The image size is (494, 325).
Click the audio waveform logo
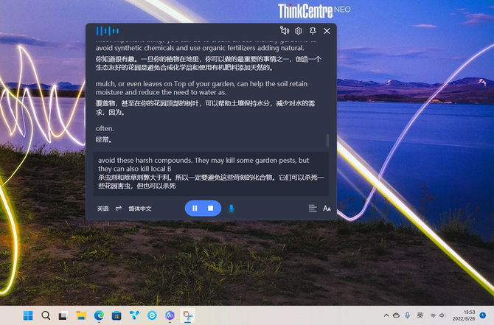coord(108,31)
